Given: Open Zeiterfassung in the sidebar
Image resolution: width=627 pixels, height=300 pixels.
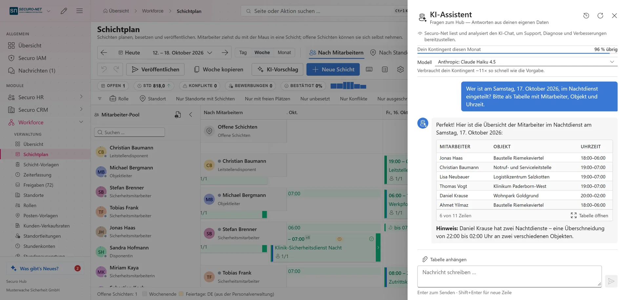Looking at the screenshot, I should pyautogui.click(x=37, y=175).
